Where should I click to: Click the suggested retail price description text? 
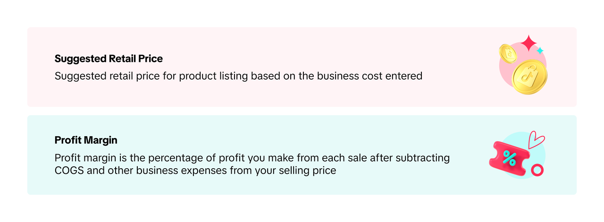point(238,75)
